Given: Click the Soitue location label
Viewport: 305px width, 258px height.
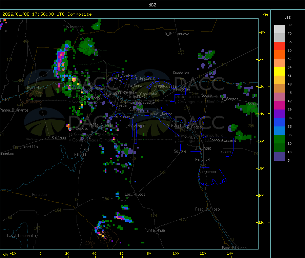Looking at the screenshot, I should tap(180, 151).
